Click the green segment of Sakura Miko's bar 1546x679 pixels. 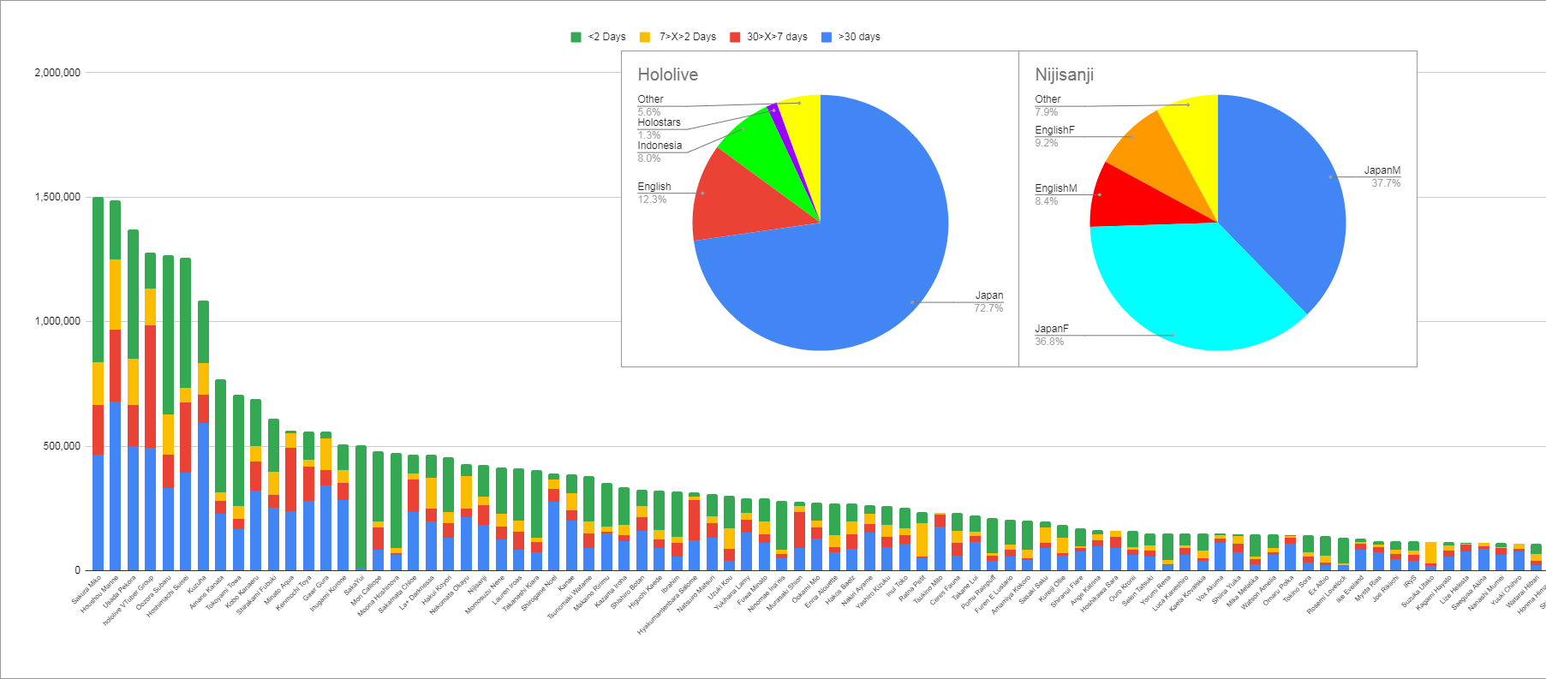(x=98, y=280)
